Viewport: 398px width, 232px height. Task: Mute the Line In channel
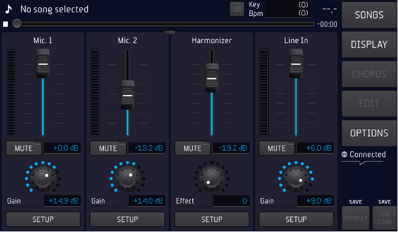[x=277, y=148]
